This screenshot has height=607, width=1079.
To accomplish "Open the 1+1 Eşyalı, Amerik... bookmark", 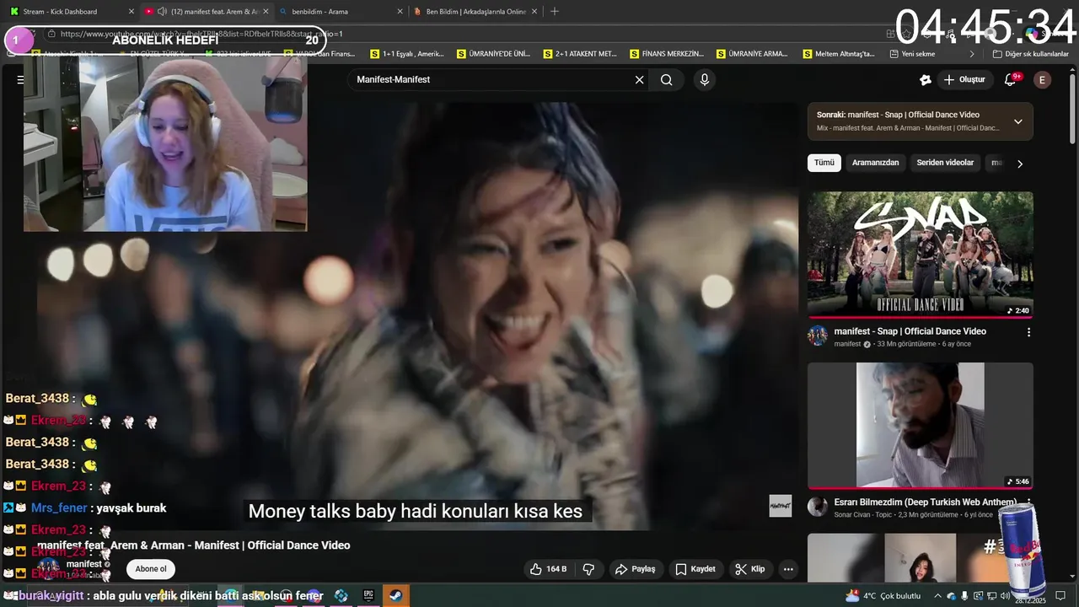I will [406, 53].
